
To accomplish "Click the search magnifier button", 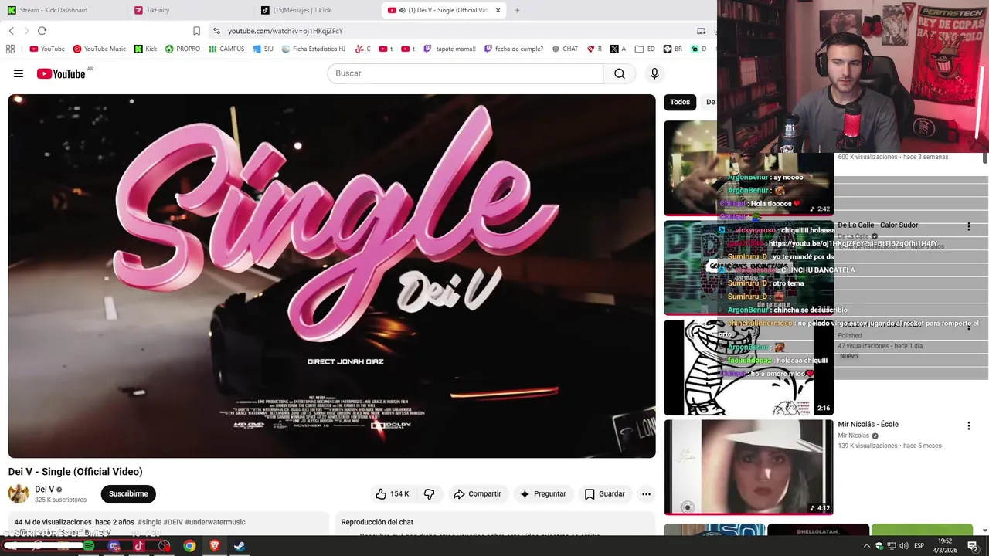I will pos(620,73).
